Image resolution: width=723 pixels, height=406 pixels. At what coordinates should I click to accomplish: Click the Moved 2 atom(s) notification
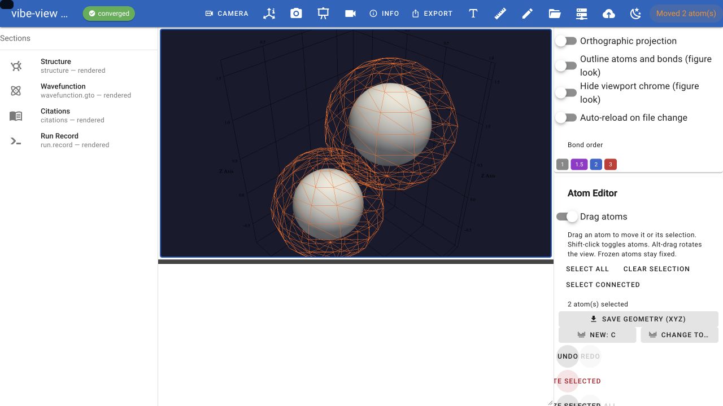coord(686,14)
